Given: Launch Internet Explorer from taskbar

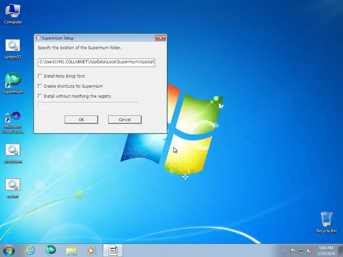Looking at the screenshot, I should tap(30, 250).
